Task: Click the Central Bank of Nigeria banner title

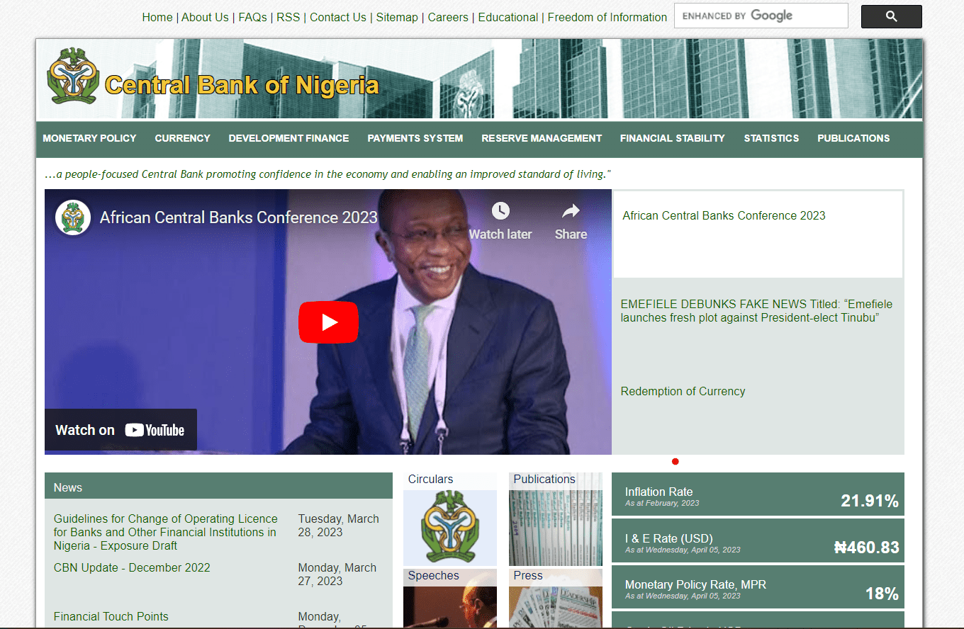Action: [242, 85]
